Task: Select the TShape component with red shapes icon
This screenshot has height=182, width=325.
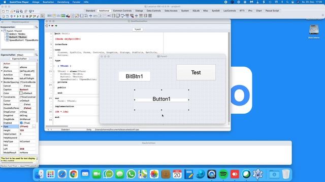Action: (68, 16)
